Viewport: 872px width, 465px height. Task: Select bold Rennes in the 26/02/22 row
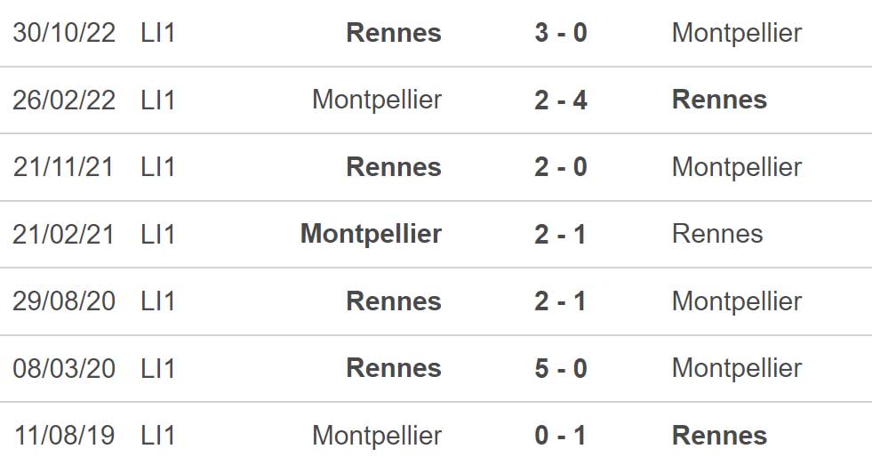pyautogui.click(x=720, y=100)
